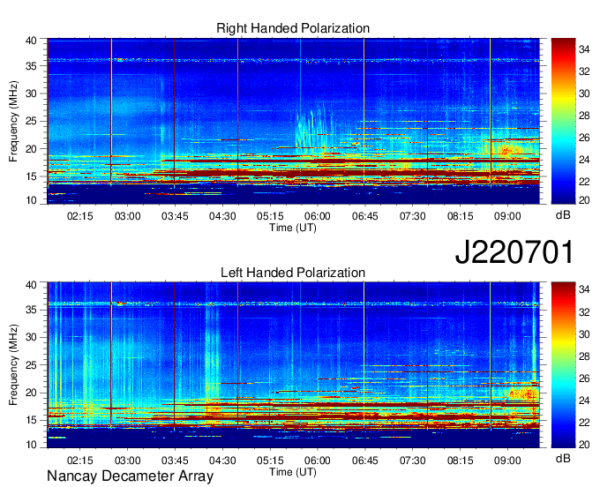Click the 06:00 time tick of Right Handed plot
Image resolution: width=600 pixels, height=487 pixels.
point(318,216)
